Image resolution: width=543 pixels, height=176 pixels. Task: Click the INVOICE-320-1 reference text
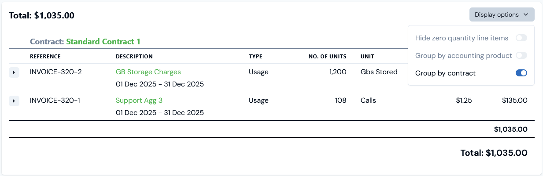[55, 101]
